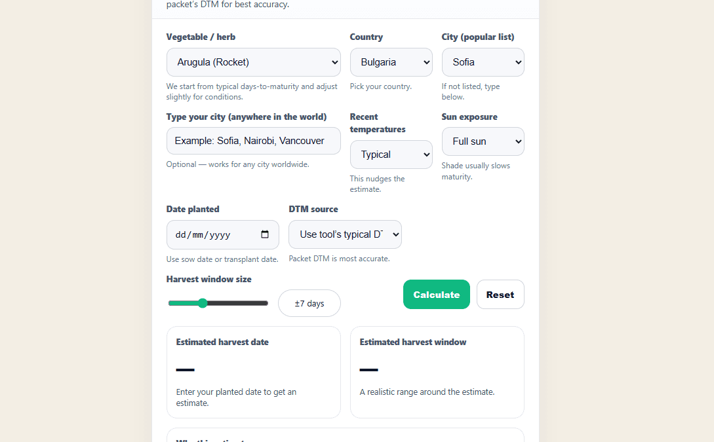Select the Arugula (Rocket) vegetable dropdown
This screenshot has width=714, height=442.
(x=253, y=62)
